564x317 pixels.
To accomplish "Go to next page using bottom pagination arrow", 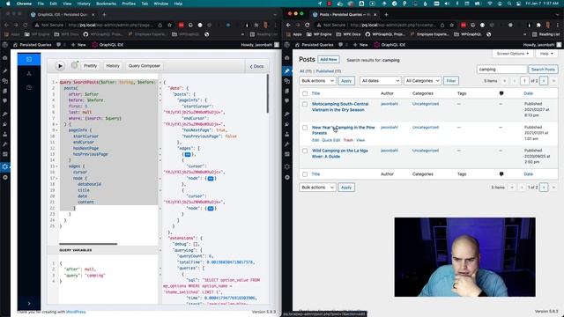I will pos(544,188).
